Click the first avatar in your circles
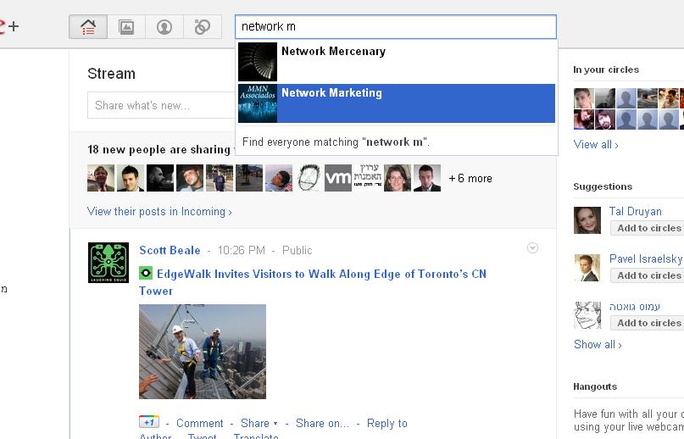The width and height of the screenshot is (684, 439). [x=584, y=98]
